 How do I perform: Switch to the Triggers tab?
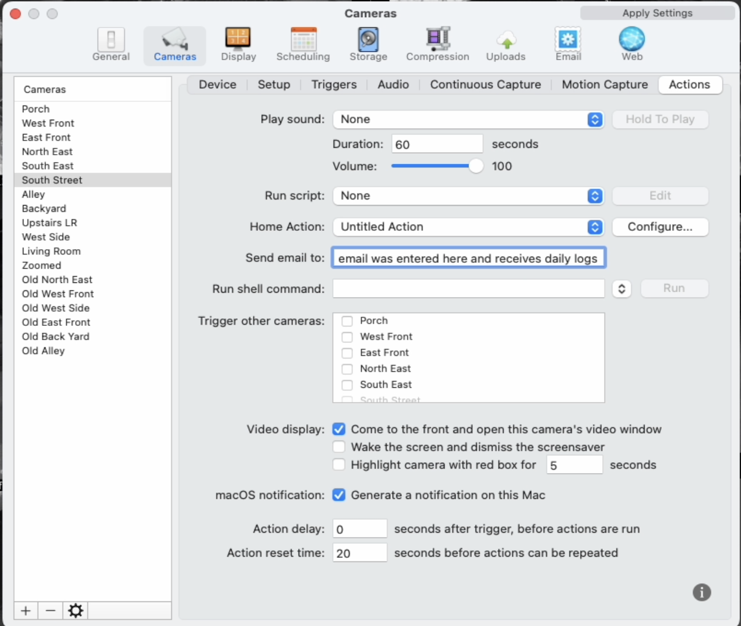tap(334, 85)
